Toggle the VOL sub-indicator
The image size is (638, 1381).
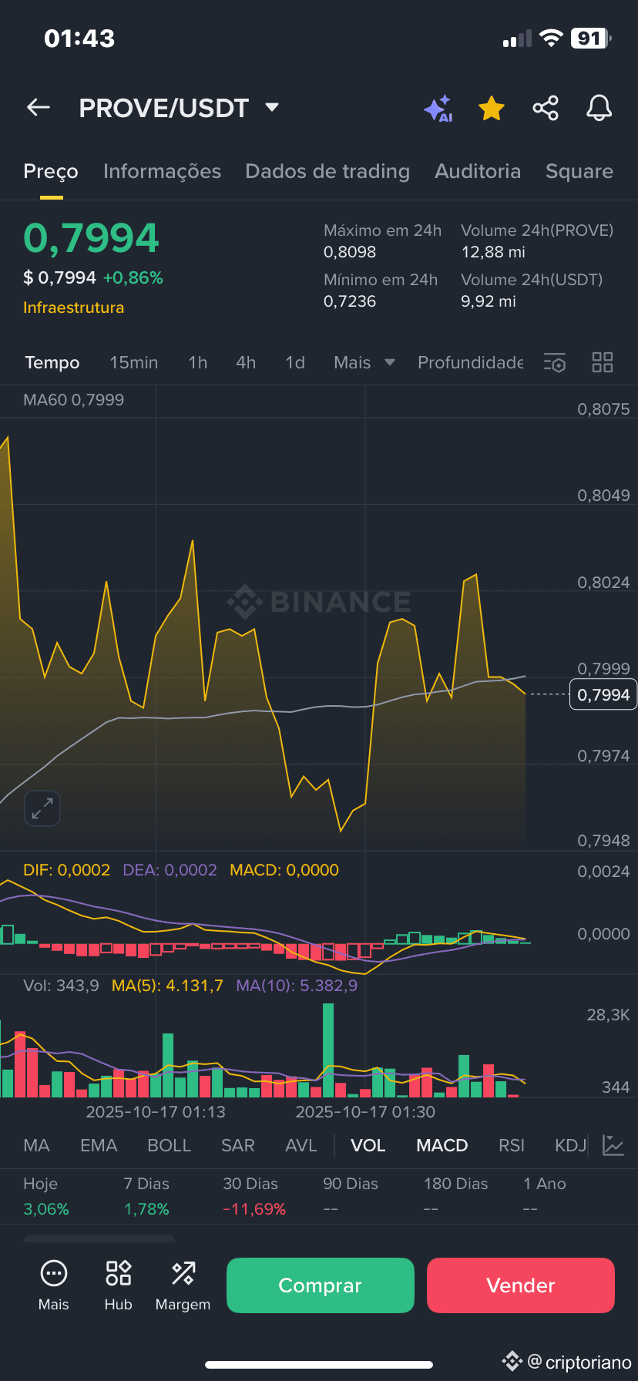point(368,1145)
